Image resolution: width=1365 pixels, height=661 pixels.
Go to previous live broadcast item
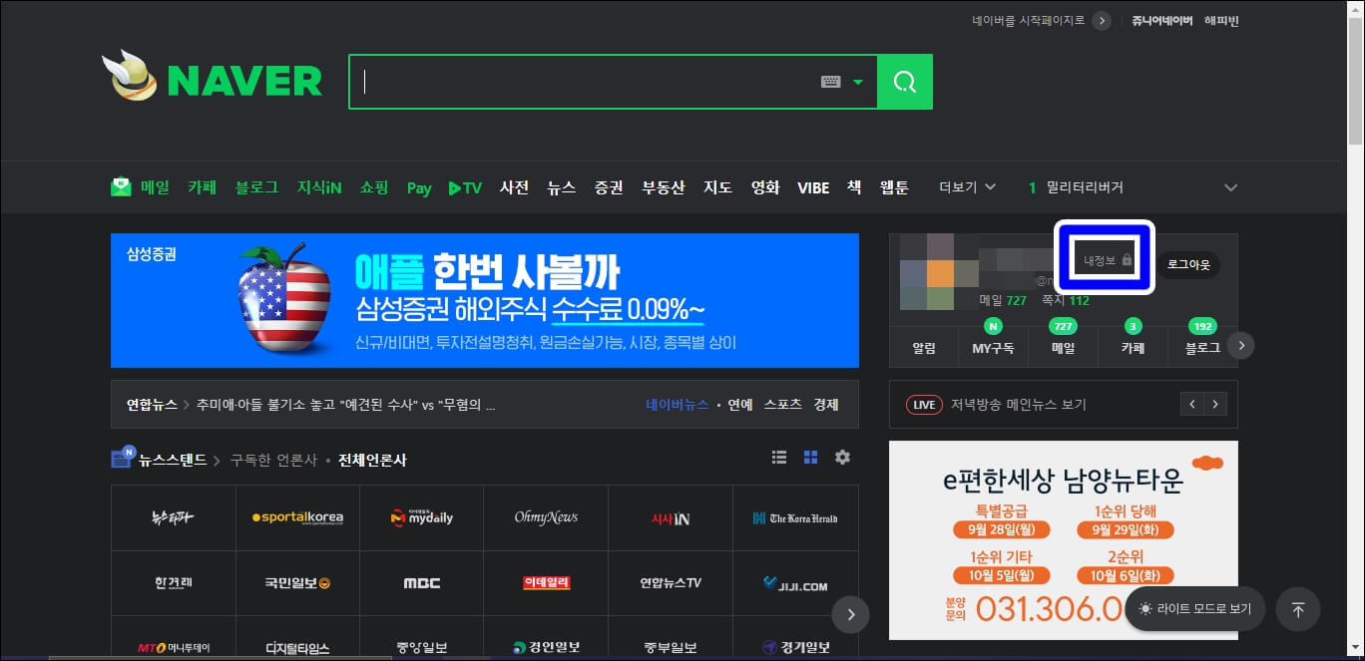1191,405
